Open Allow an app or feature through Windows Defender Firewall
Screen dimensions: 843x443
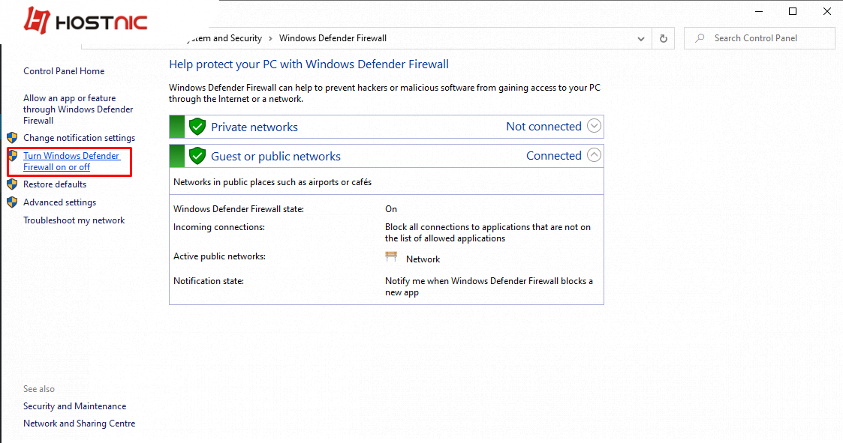[77, 109]
